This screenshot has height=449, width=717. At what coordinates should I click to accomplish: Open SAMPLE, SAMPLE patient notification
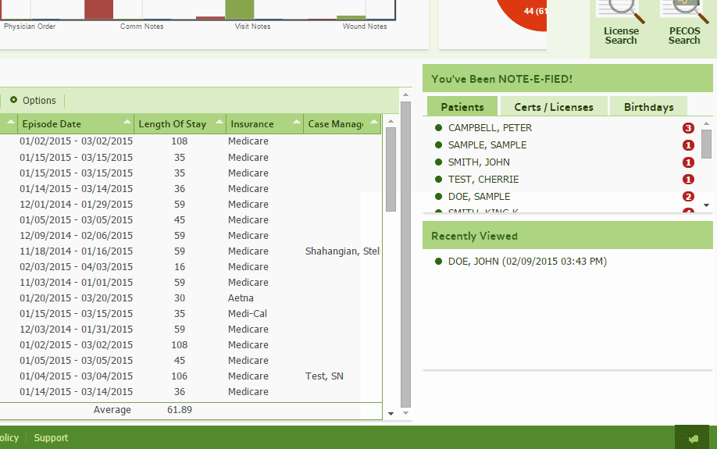487,145
